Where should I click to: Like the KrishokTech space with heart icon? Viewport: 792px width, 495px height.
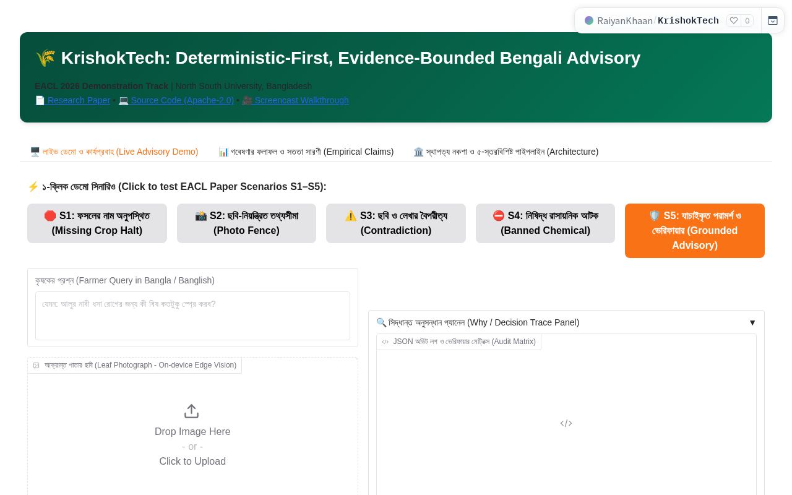734,20
